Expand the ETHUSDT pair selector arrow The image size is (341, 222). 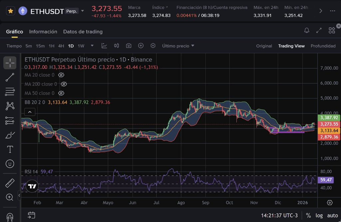(83, 11)
